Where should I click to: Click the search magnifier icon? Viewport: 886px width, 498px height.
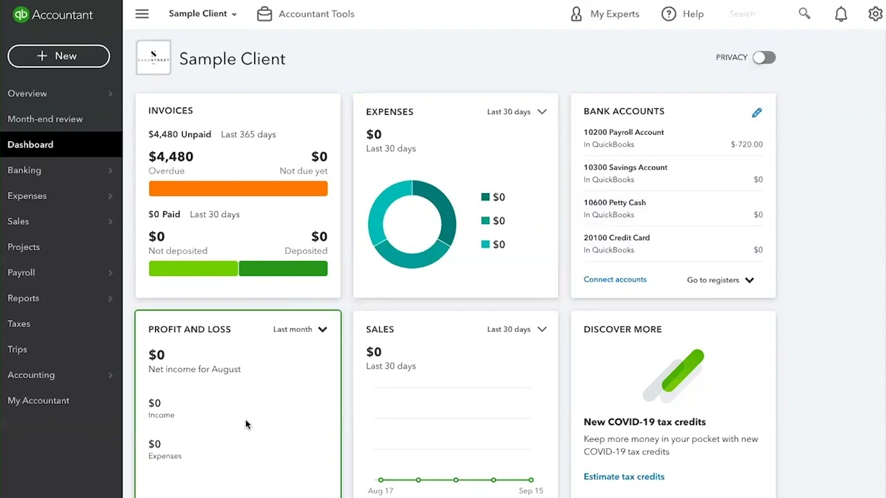(804, 13)
